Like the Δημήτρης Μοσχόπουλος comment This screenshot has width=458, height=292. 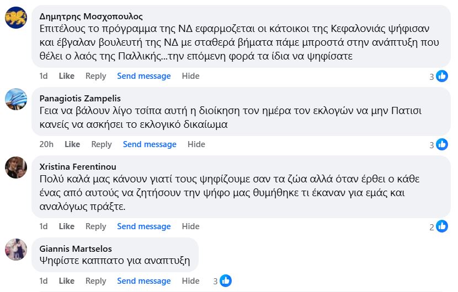coord(66,76)
